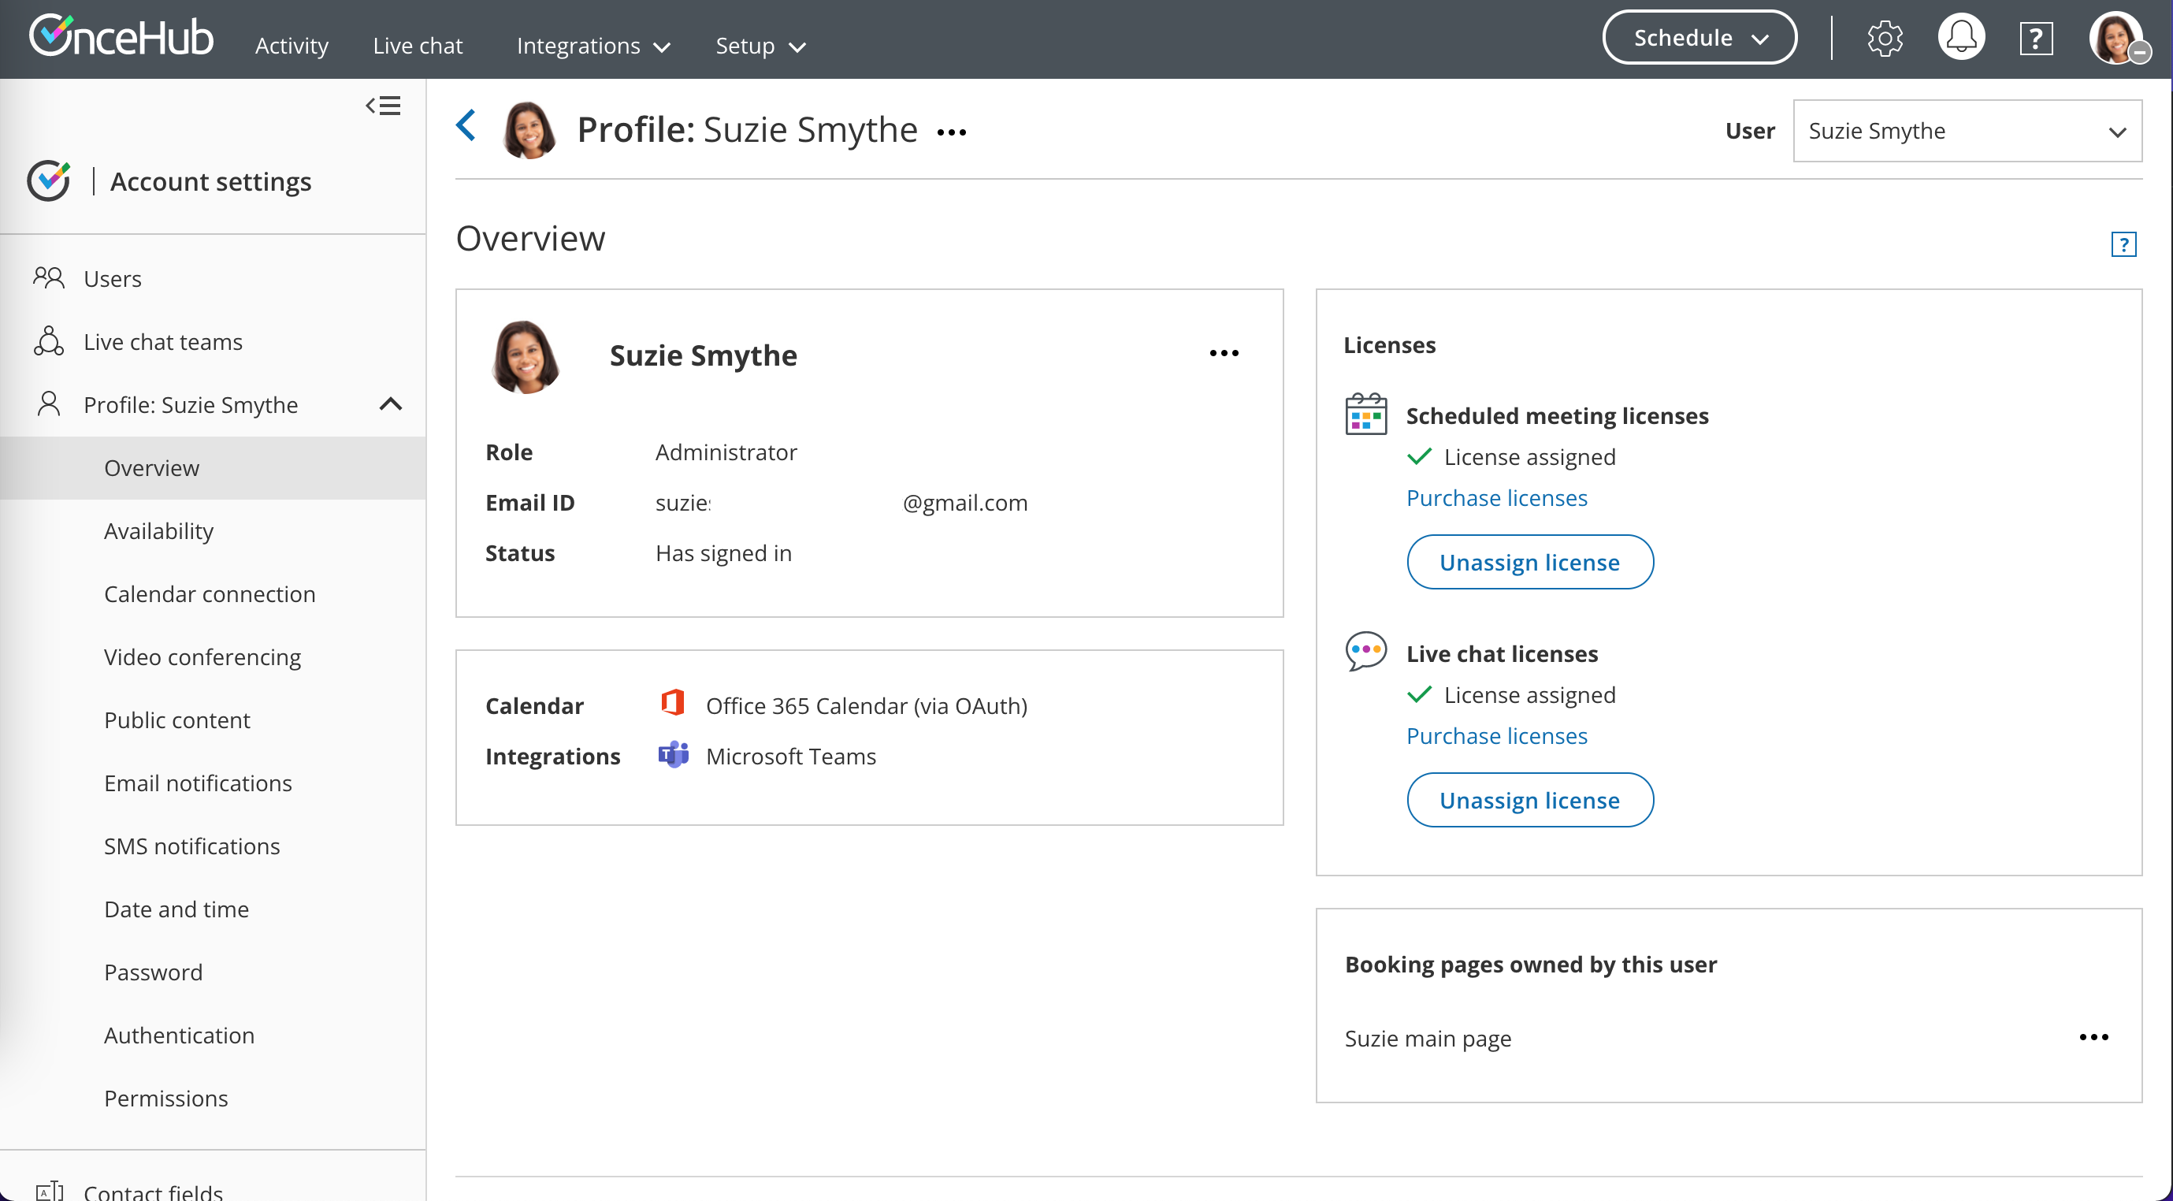Screen dimensions: 2173x1201
Task: Open the User selector dropdown
Action: click(1967, 131)
